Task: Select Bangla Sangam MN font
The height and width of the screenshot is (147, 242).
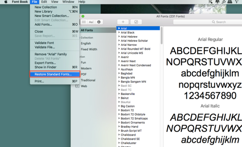Action: point(133,82)
